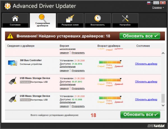
Task: Open Дополнительные сведения for SM Bus Controller
Action: (67, 68)
